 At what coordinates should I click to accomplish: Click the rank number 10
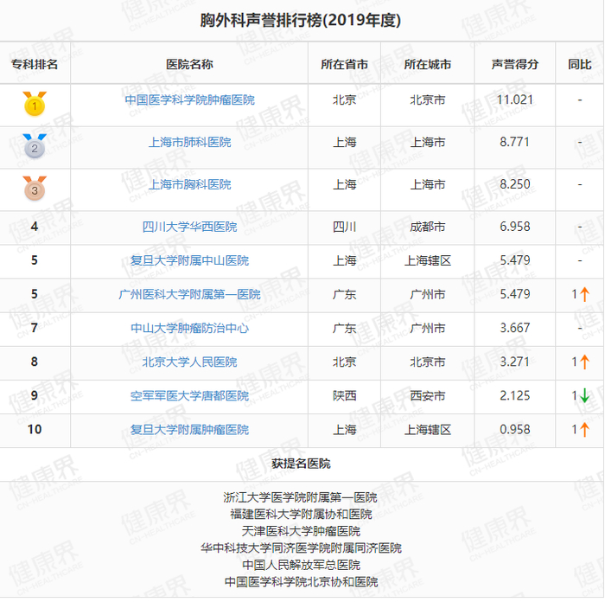pyautogui.click(x=35, y=430)
